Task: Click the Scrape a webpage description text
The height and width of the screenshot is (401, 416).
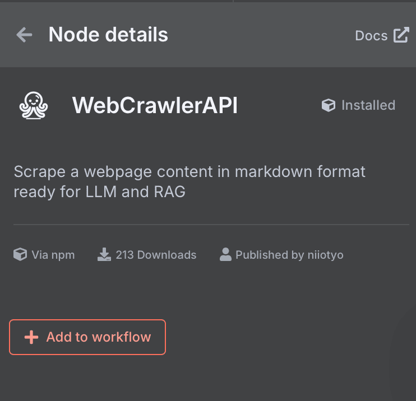Action: [x=189, y=171]
